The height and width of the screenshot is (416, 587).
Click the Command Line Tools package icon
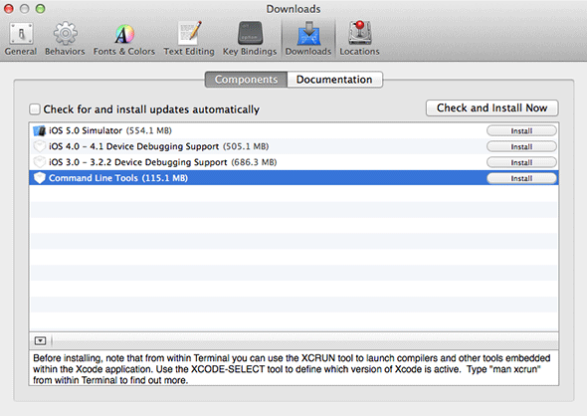(40, 178)
